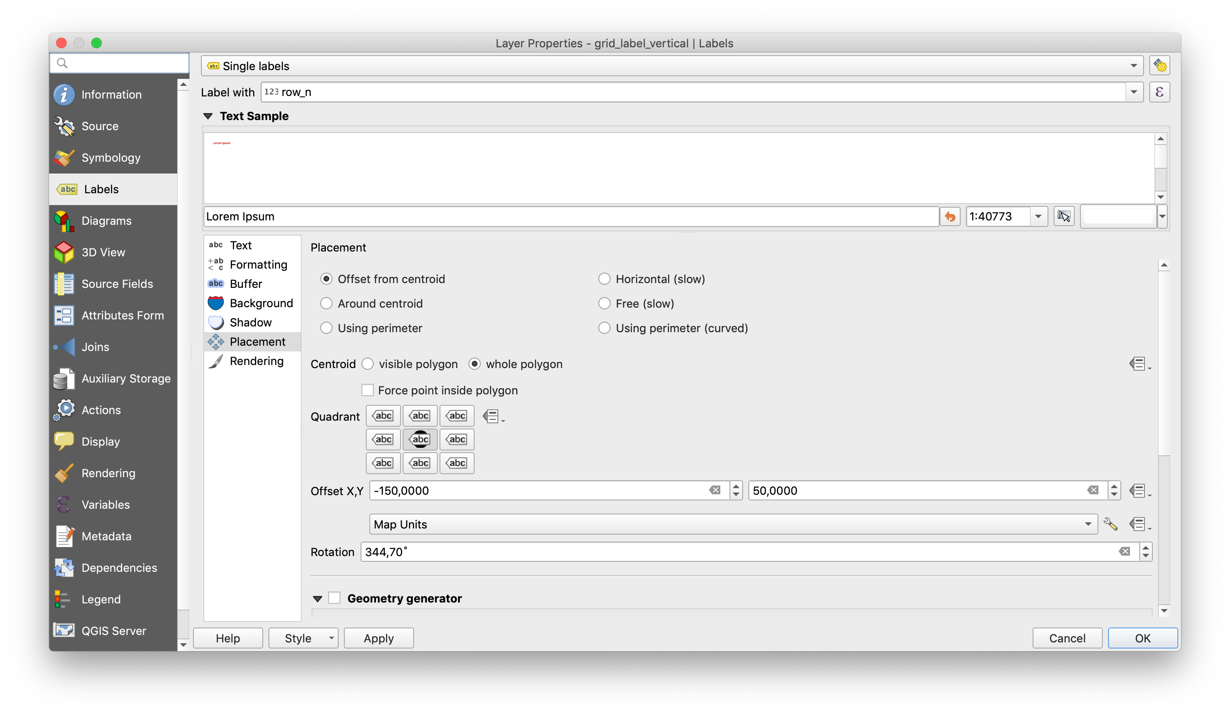The image size is (1230, 716).
Task: Open the Single labels mode dropdown
Action: tap(1134, 65)
